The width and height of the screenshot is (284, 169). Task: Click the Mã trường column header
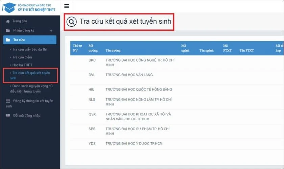(x=93, y=48)
